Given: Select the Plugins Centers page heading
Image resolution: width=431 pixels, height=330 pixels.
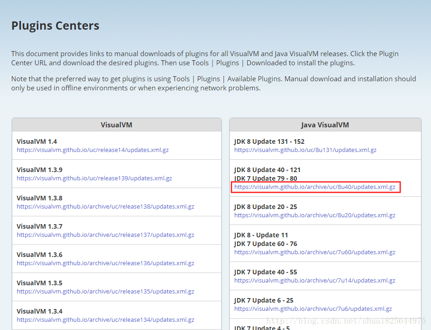Looking at the screenshot, I should point(55,26).
